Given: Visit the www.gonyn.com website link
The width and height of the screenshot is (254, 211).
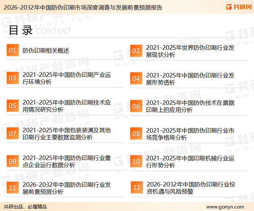Looking at the screenshot, I should (x=225, y=207).
